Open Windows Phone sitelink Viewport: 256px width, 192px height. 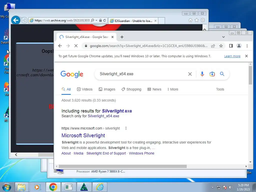[141, 153]
